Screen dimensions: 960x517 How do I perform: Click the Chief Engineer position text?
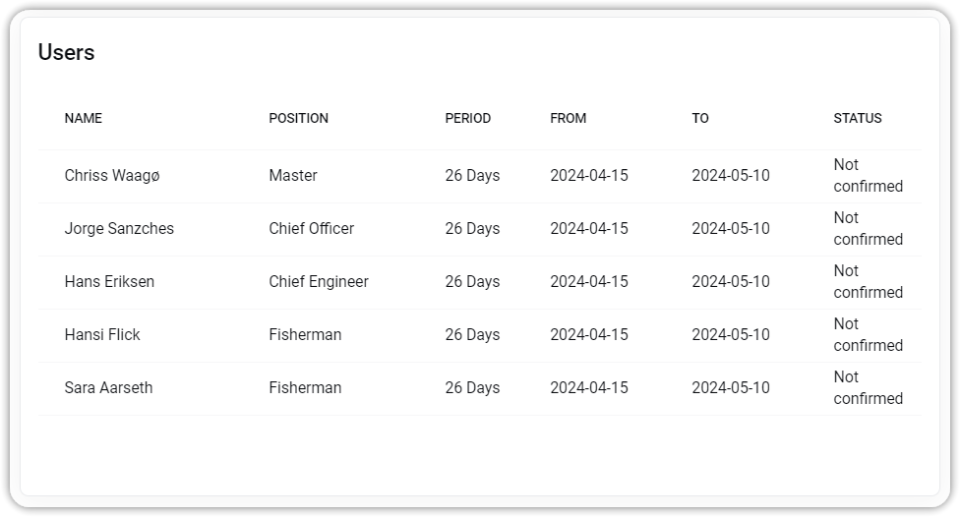(x=319, y=282)
